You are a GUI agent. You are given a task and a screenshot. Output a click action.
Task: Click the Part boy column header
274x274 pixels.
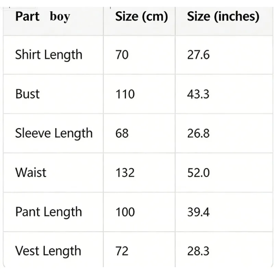pos(42,16)
